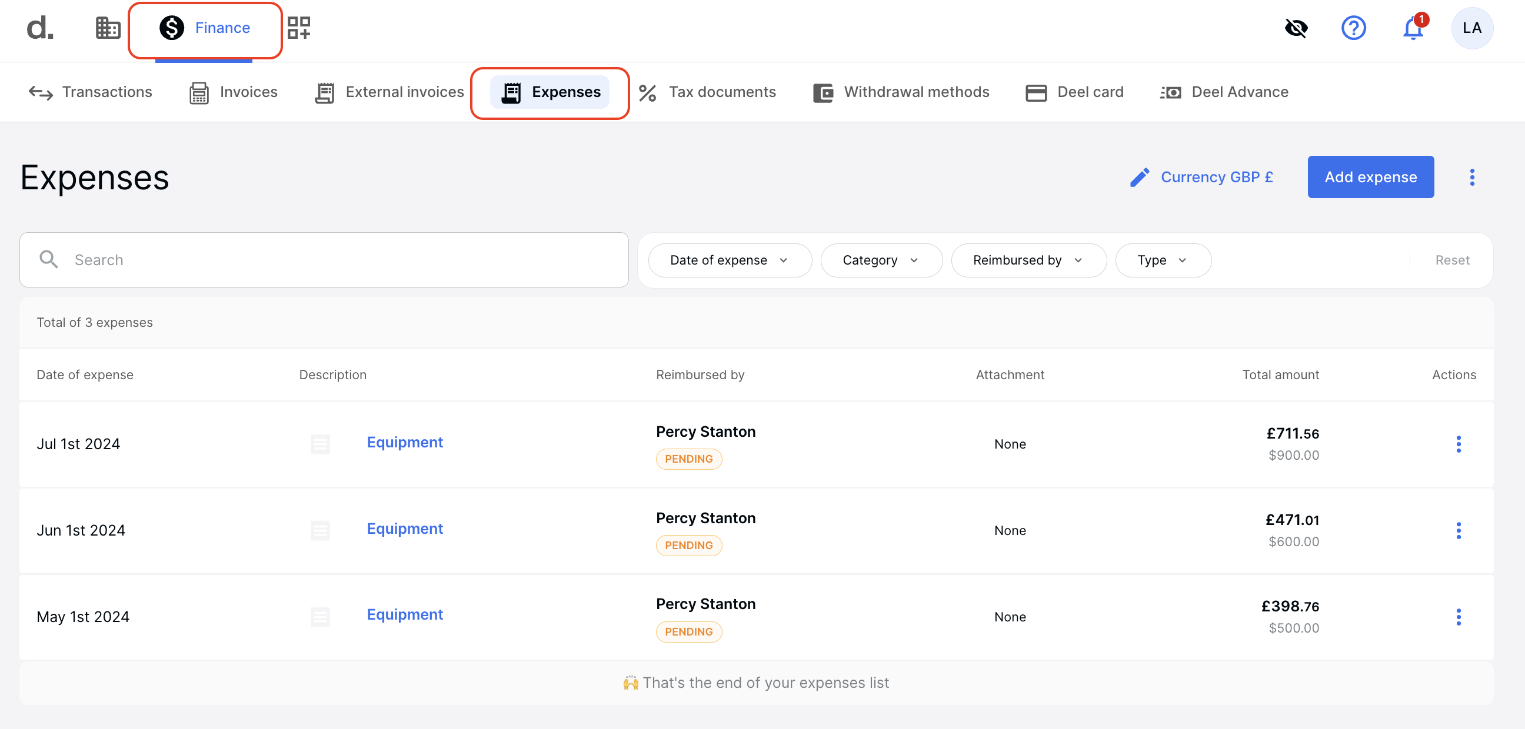Switch to the Transactions tab
The width and height of the screenshot is (1525, 729).
(91, 92)
